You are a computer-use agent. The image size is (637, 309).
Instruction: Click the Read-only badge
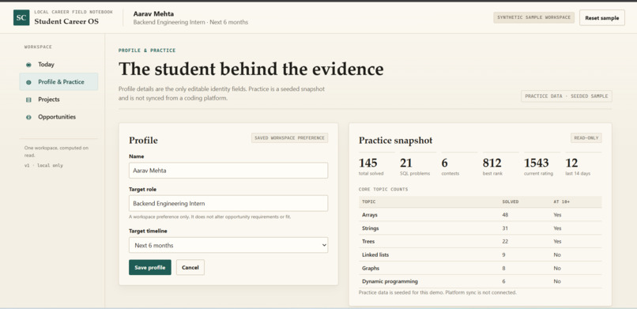(586, 138)
